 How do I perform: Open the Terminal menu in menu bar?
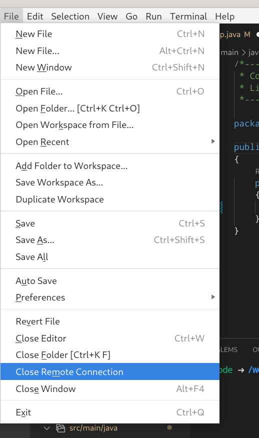click(x=188, y=16)
